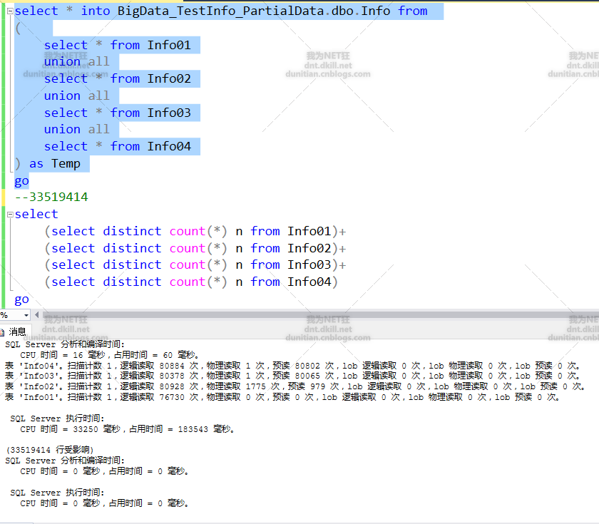Image resolution: width=599 pixels, height=524 pixels.
Task: Click 'Info01' in first union select
Action: click(x=169, y=45)
